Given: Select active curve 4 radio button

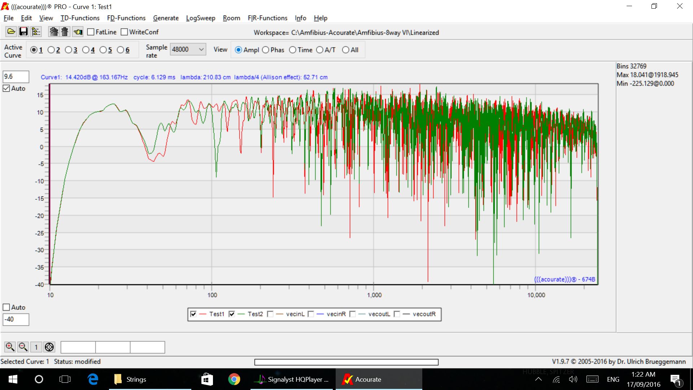Looking at the screenshot, I should coord(86,50).
